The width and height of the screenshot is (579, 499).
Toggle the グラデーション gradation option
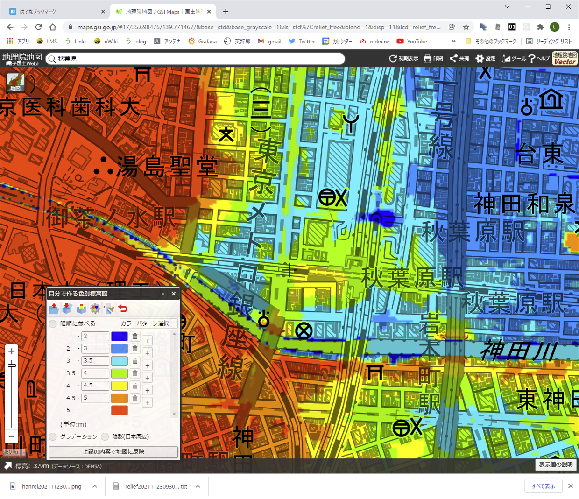click(53, 436)
